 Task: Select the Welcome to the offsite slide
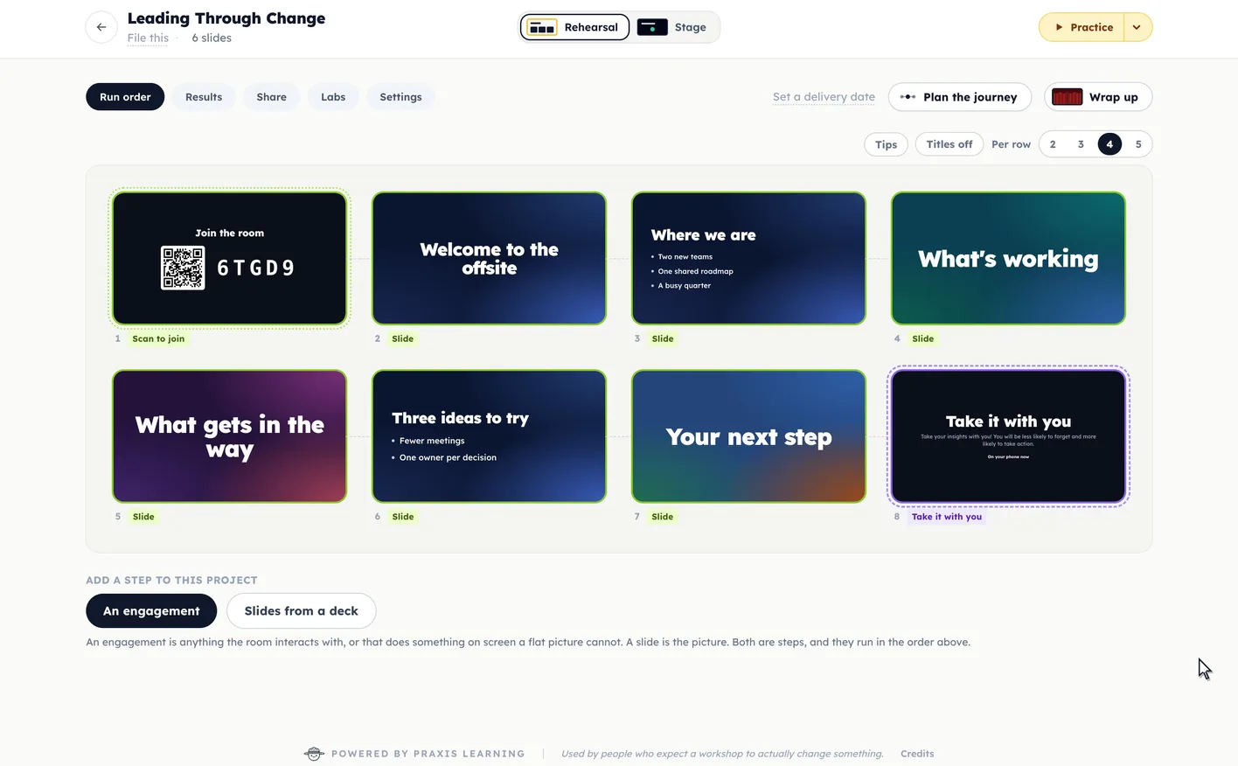489,258
